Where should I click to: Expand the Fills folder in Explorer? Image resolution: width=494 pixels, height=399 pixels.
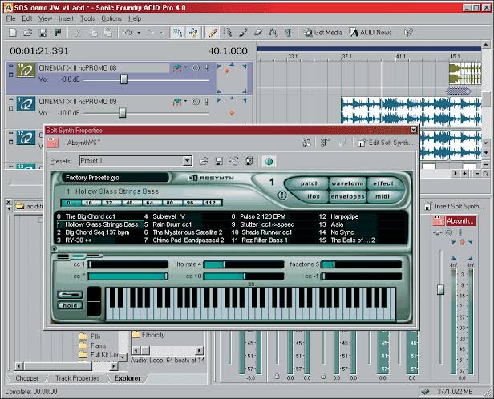[83, 337]
